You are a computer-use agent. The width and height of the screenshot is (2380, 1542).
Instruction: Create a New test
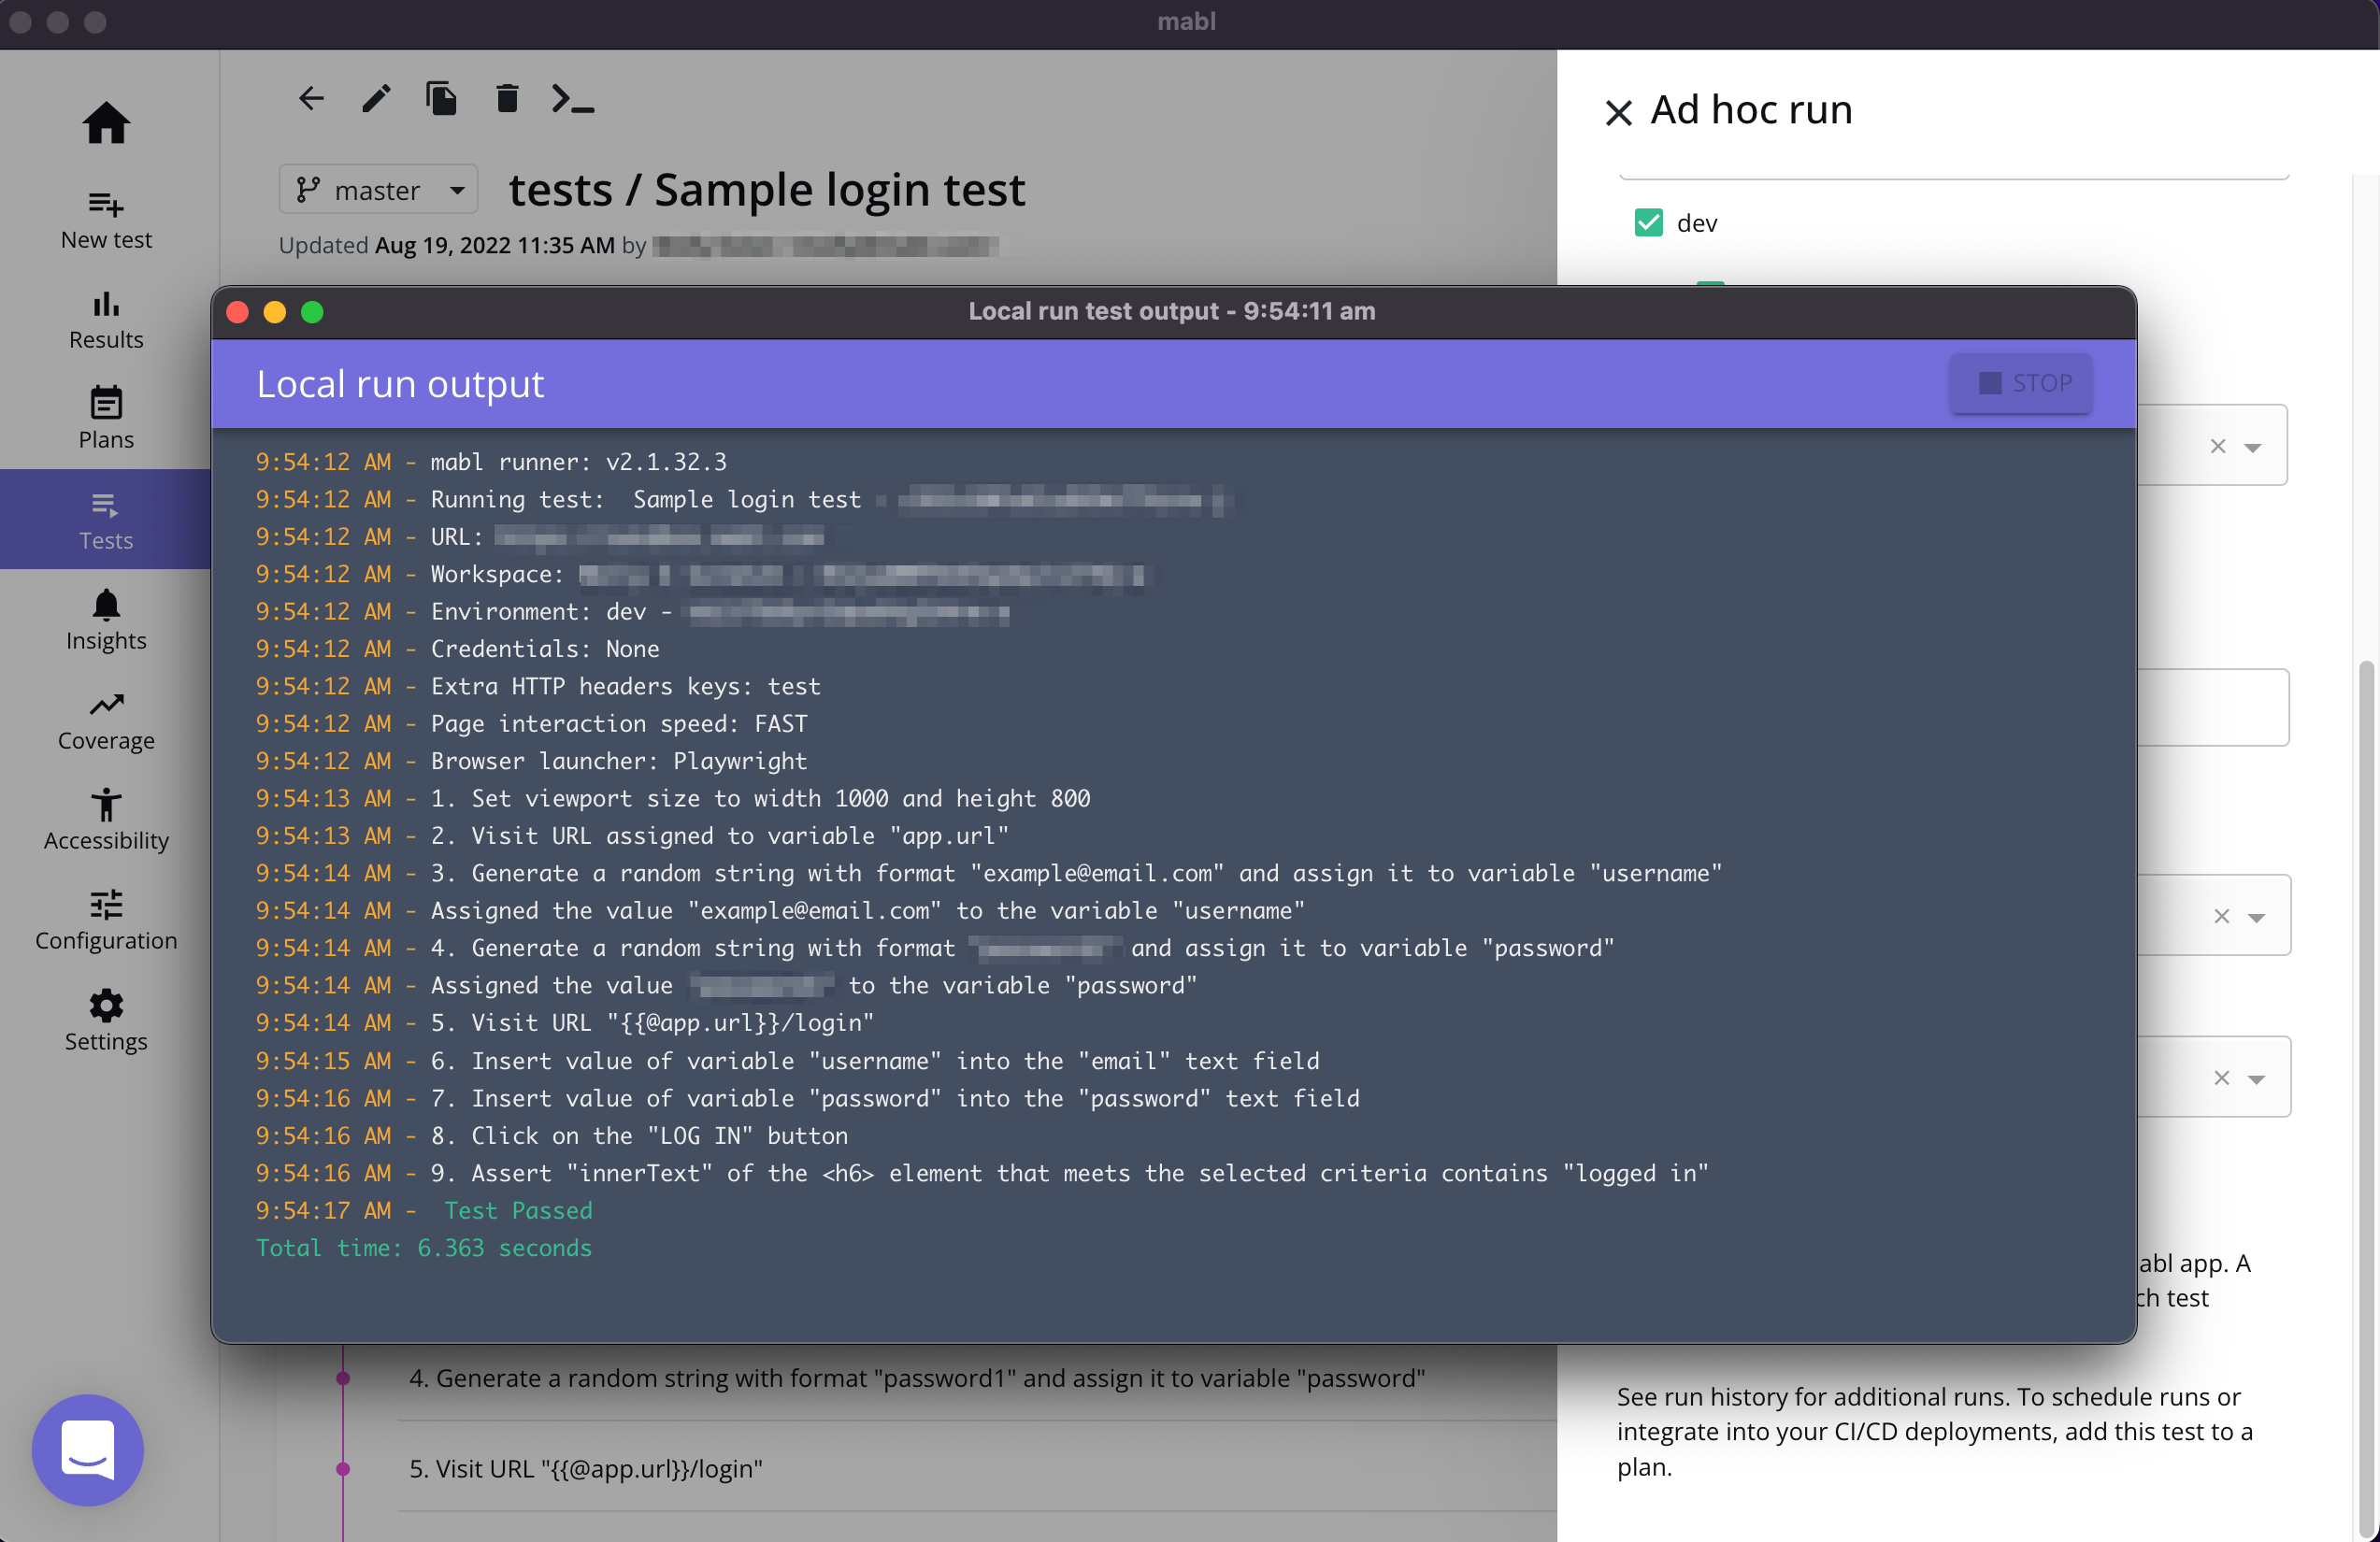pos(106,220)
